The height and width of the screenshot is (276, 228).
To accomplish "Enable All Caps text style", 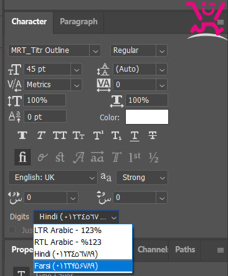I will coord(60,135).
